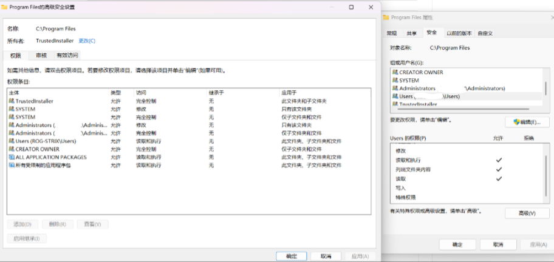Click the 删除(R) button
This screenshot has width=554, height=262.
[58, 224]
